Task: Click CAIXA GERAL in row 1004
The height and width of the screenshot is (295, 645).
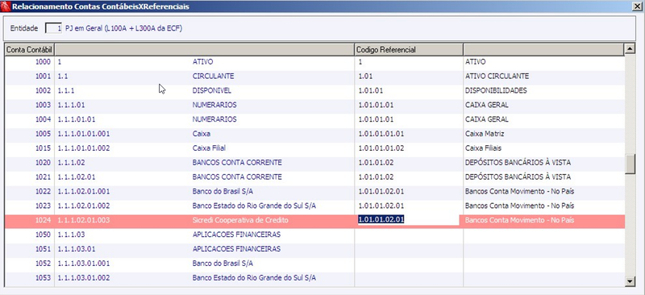Action: [x=487, y=120]
